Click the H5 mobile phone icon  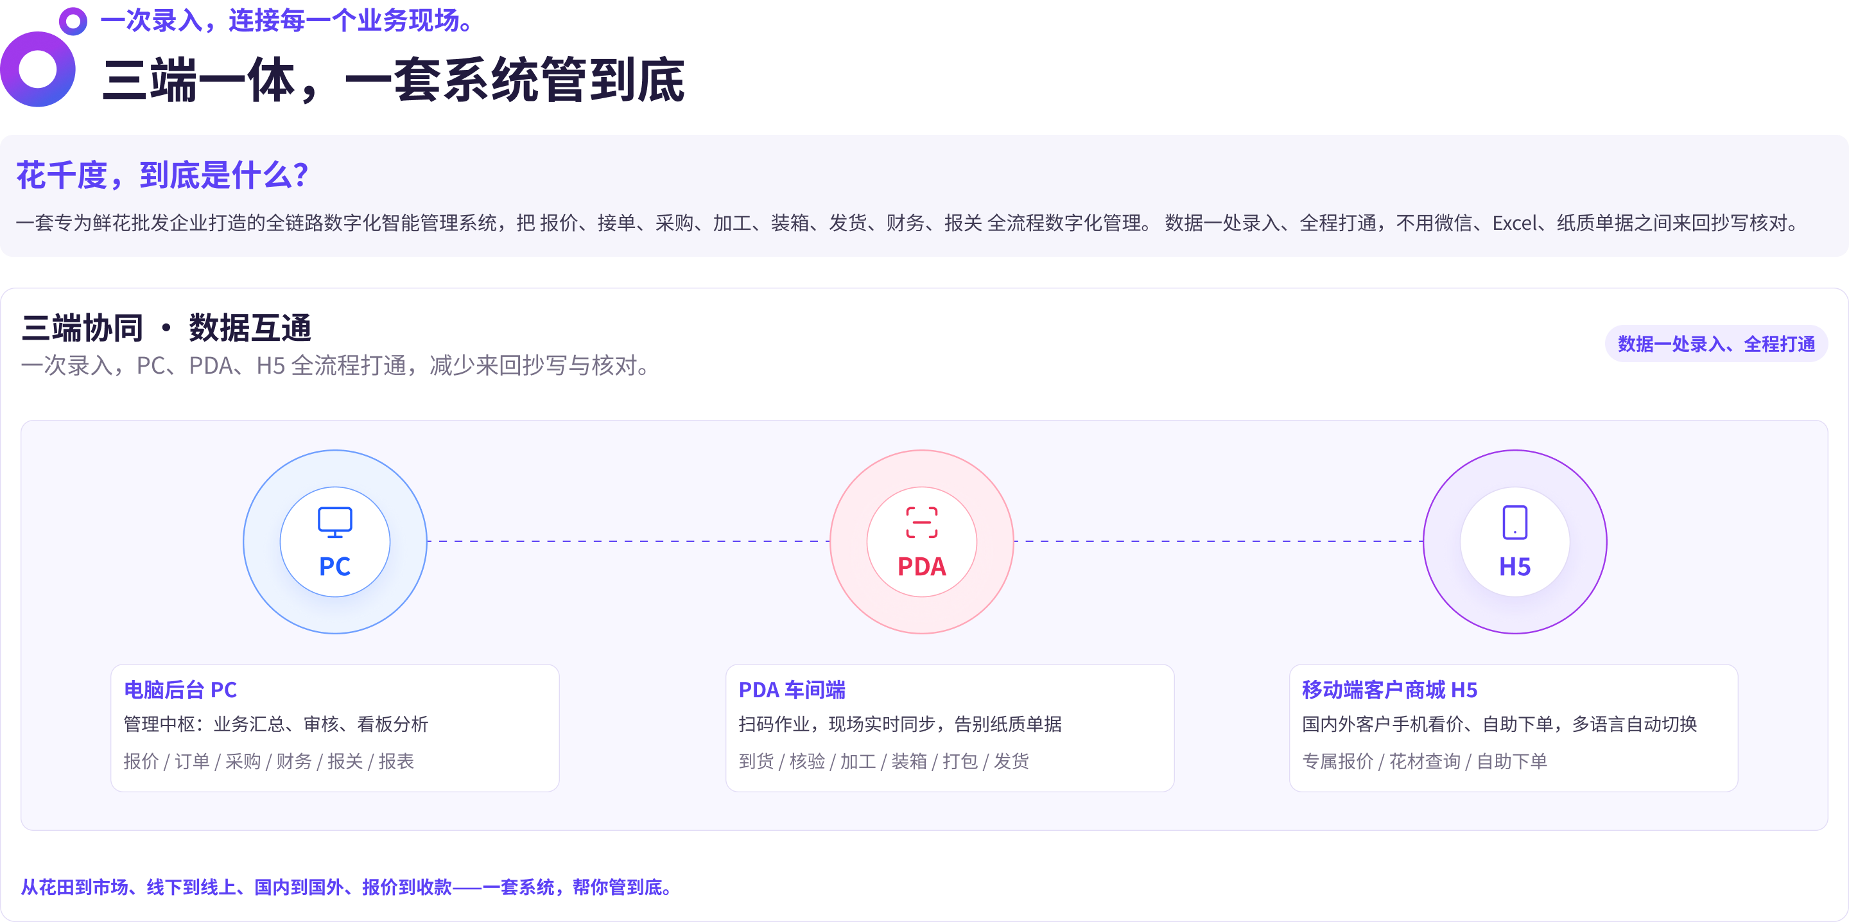1515,522
